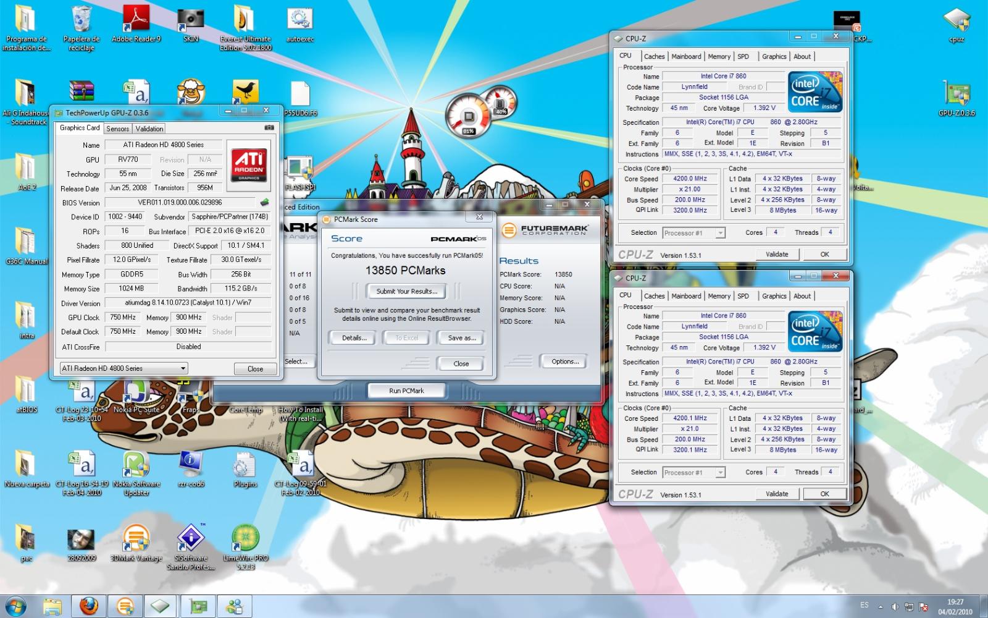The height and width of the screenshot is (618, 988).
Task: Select the G36C Manual folder icon
Action: click(26, 245)
